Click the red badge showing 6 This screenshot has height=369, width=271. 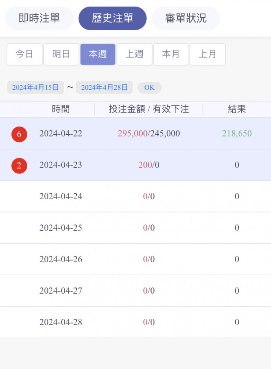[19, 134]
